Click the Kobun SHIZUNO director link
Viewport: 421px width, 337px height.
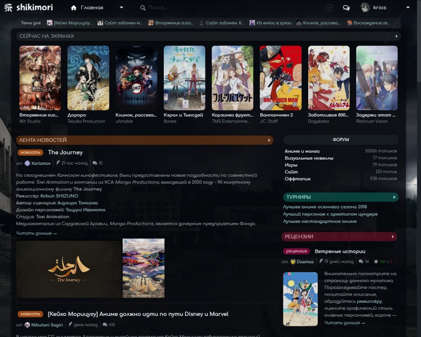[59, 196]
